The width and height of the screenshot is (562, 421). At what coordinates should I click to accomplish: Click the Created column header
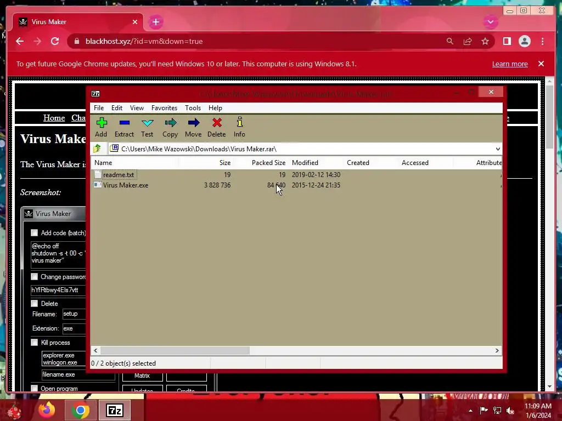tap(370, 162)
